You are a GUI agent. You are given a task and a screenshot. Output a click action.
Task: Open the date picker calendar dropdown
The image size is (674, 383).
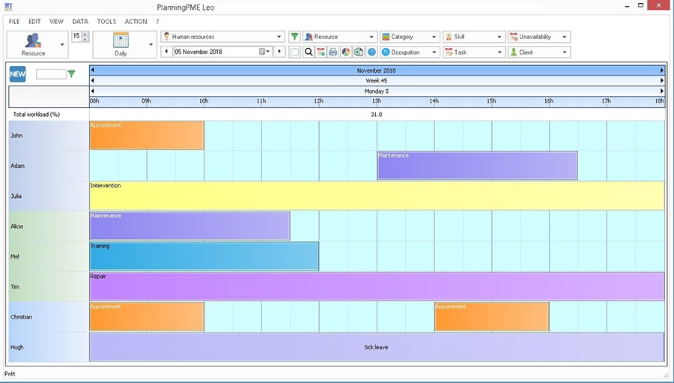(265, 52)
